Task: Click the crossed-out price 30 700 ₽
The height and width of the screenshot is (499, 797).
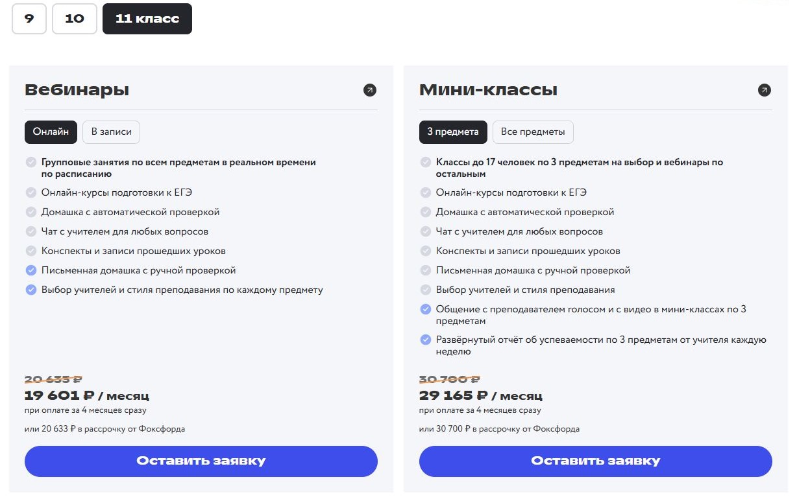Action: 448,379
